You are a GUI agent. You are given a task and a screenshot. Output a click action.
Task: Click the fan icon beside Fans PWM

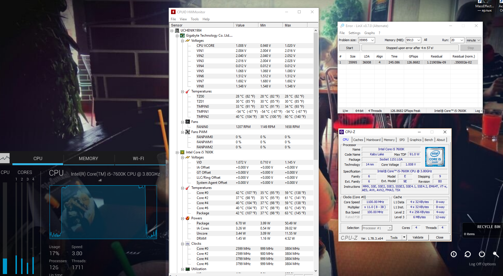pos(188,132)
